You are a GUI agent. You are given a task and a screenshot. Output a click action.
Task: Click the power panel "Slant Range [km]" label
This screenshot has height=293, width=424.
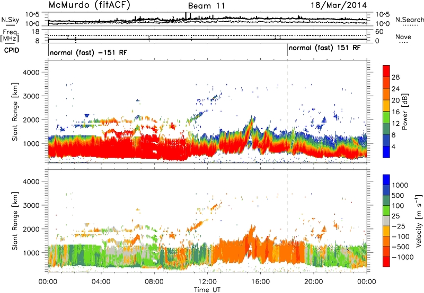(x=15, y=112)
